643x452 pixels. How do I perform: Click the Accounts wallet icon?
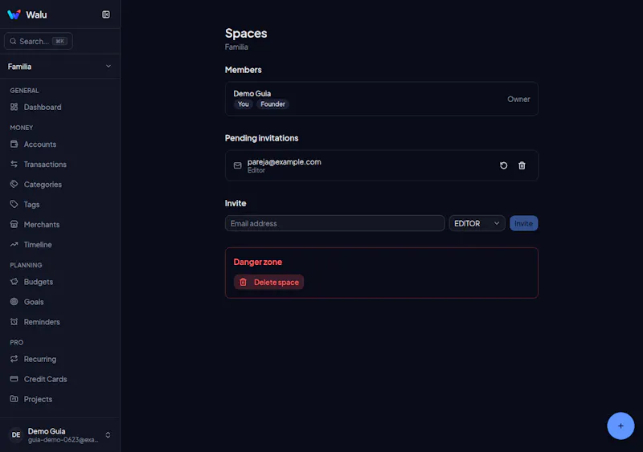tap(14, 144)
